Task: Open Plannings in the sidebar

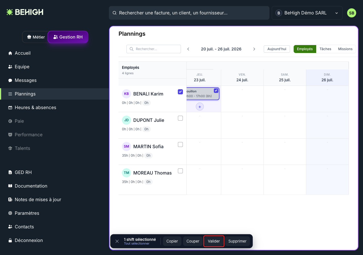Action: point(54,94)
